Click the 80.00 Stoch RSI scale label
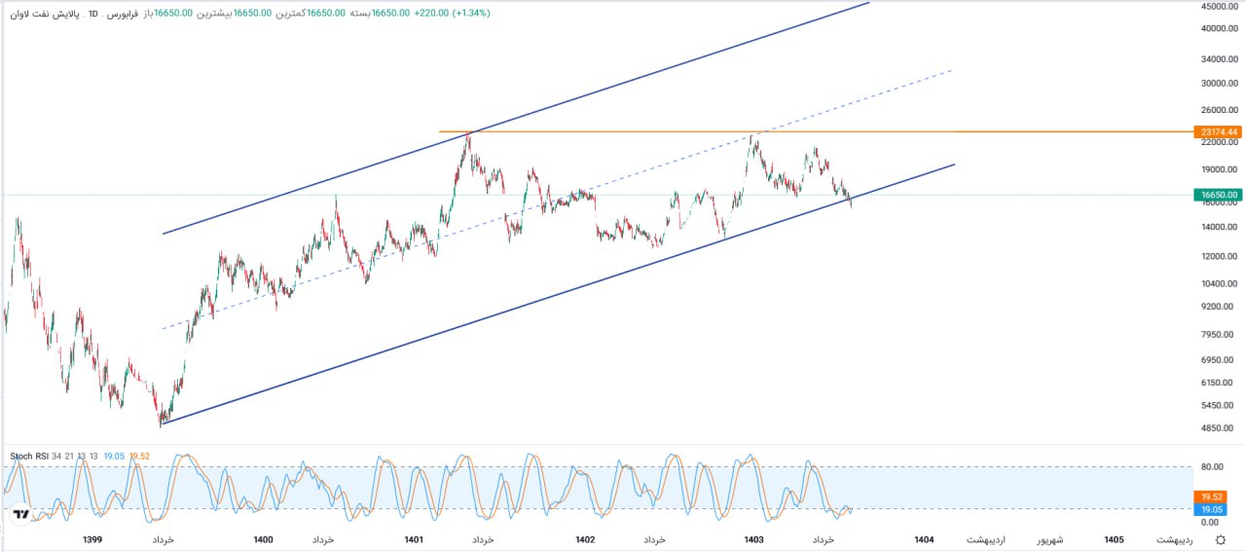 pos(1212,467)
